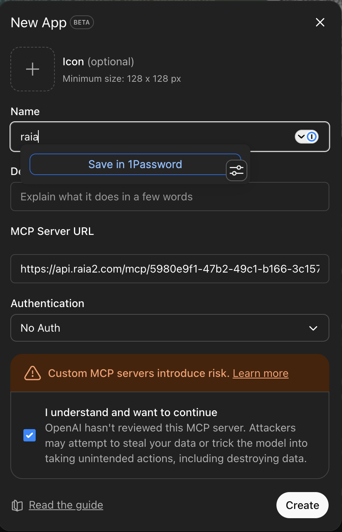The width and height of the screenshot is (342, 532).
Task: Focus the Name text field containing 'raia'
Action: 153,137
